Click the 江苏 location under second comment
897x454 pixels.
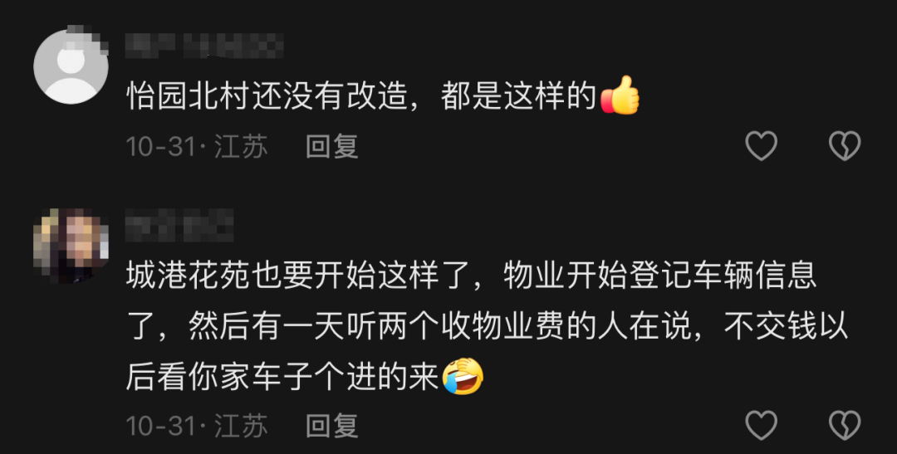(x=241, y=426)
